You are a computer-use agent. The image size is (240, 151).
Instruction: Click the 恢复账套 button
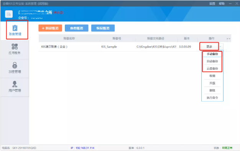click(x=103, y=28)
